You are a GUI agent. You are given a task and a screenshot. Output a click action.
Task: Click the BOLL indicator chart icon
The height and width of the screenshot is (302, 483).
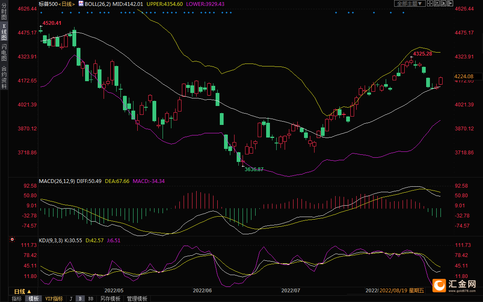(x=80, y=3)
